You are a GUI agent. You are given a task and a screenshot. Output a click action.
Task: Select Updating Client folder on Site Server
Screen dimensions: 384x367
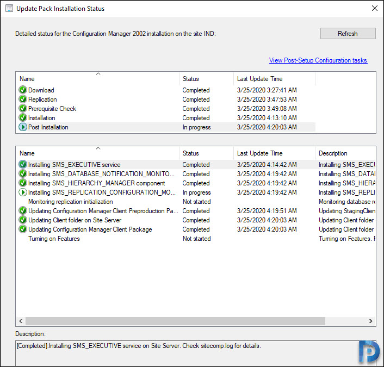(196, 220)
